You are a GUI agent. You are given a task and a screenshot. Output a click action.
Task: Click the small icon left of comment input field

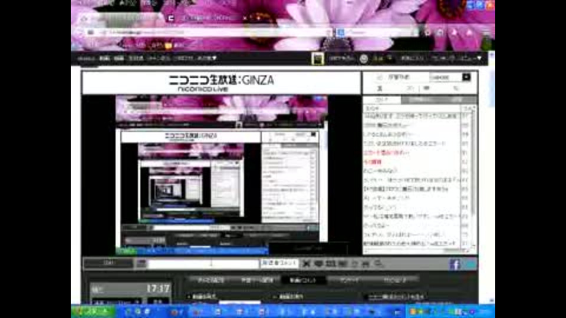(141, 264)
